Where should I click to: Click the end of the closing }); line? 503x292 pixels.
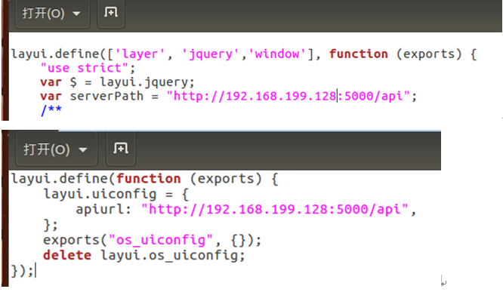(34, 271)
